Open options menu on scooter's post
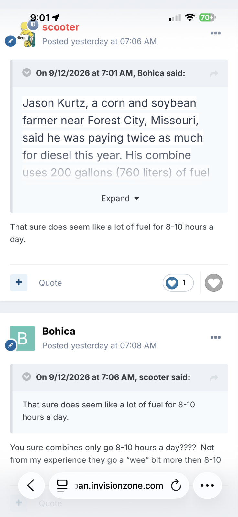The width and height of the screenshot is (238, 517). 215,33
